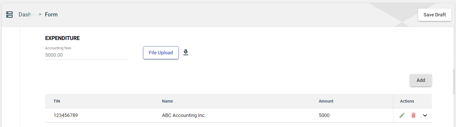This screenshot has height=127, width=456.
Task: Delete the ABC Accounting Inc. row using the trash
Action: point(413,115)
